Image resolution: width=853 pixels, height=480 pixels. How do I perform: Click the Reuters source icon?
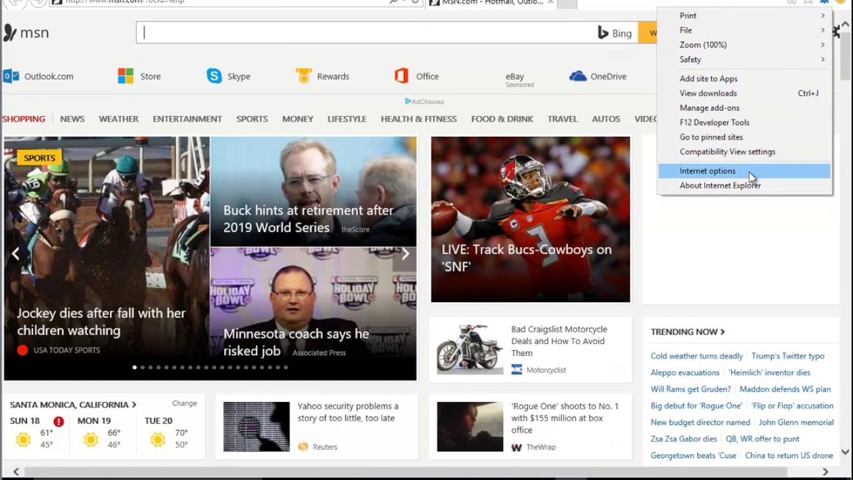(303, 447)
